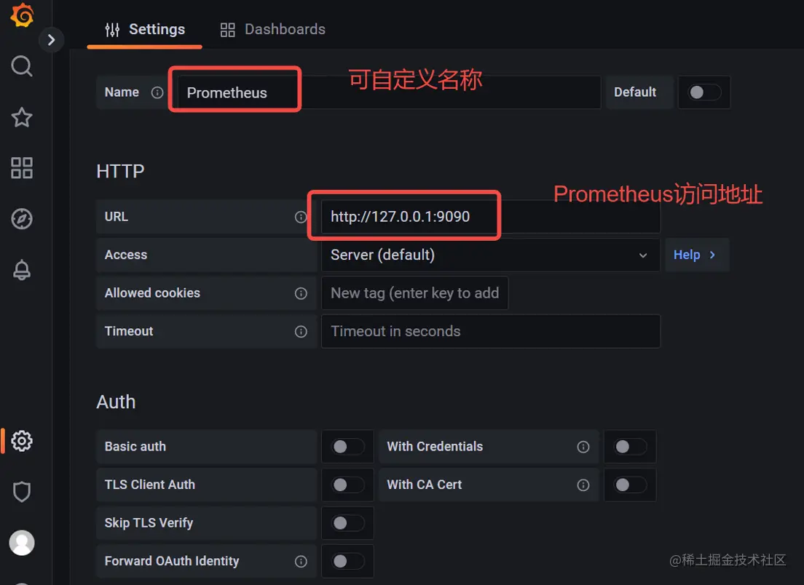Click the Auth section heading
The height and width of the screenshot is (585, 804).
pyautogui.click(x=116, y=402)
